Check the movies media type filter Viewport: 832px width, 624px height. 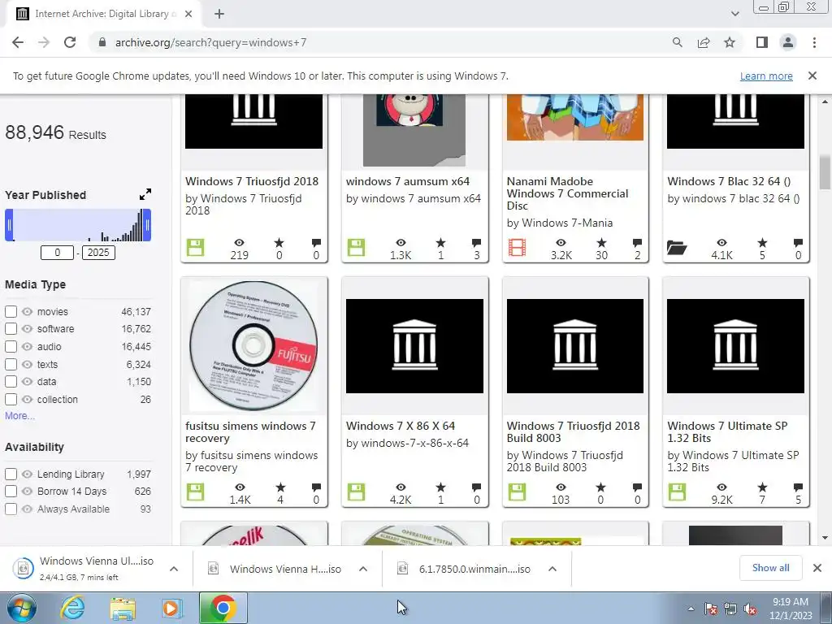pos(11,311)
